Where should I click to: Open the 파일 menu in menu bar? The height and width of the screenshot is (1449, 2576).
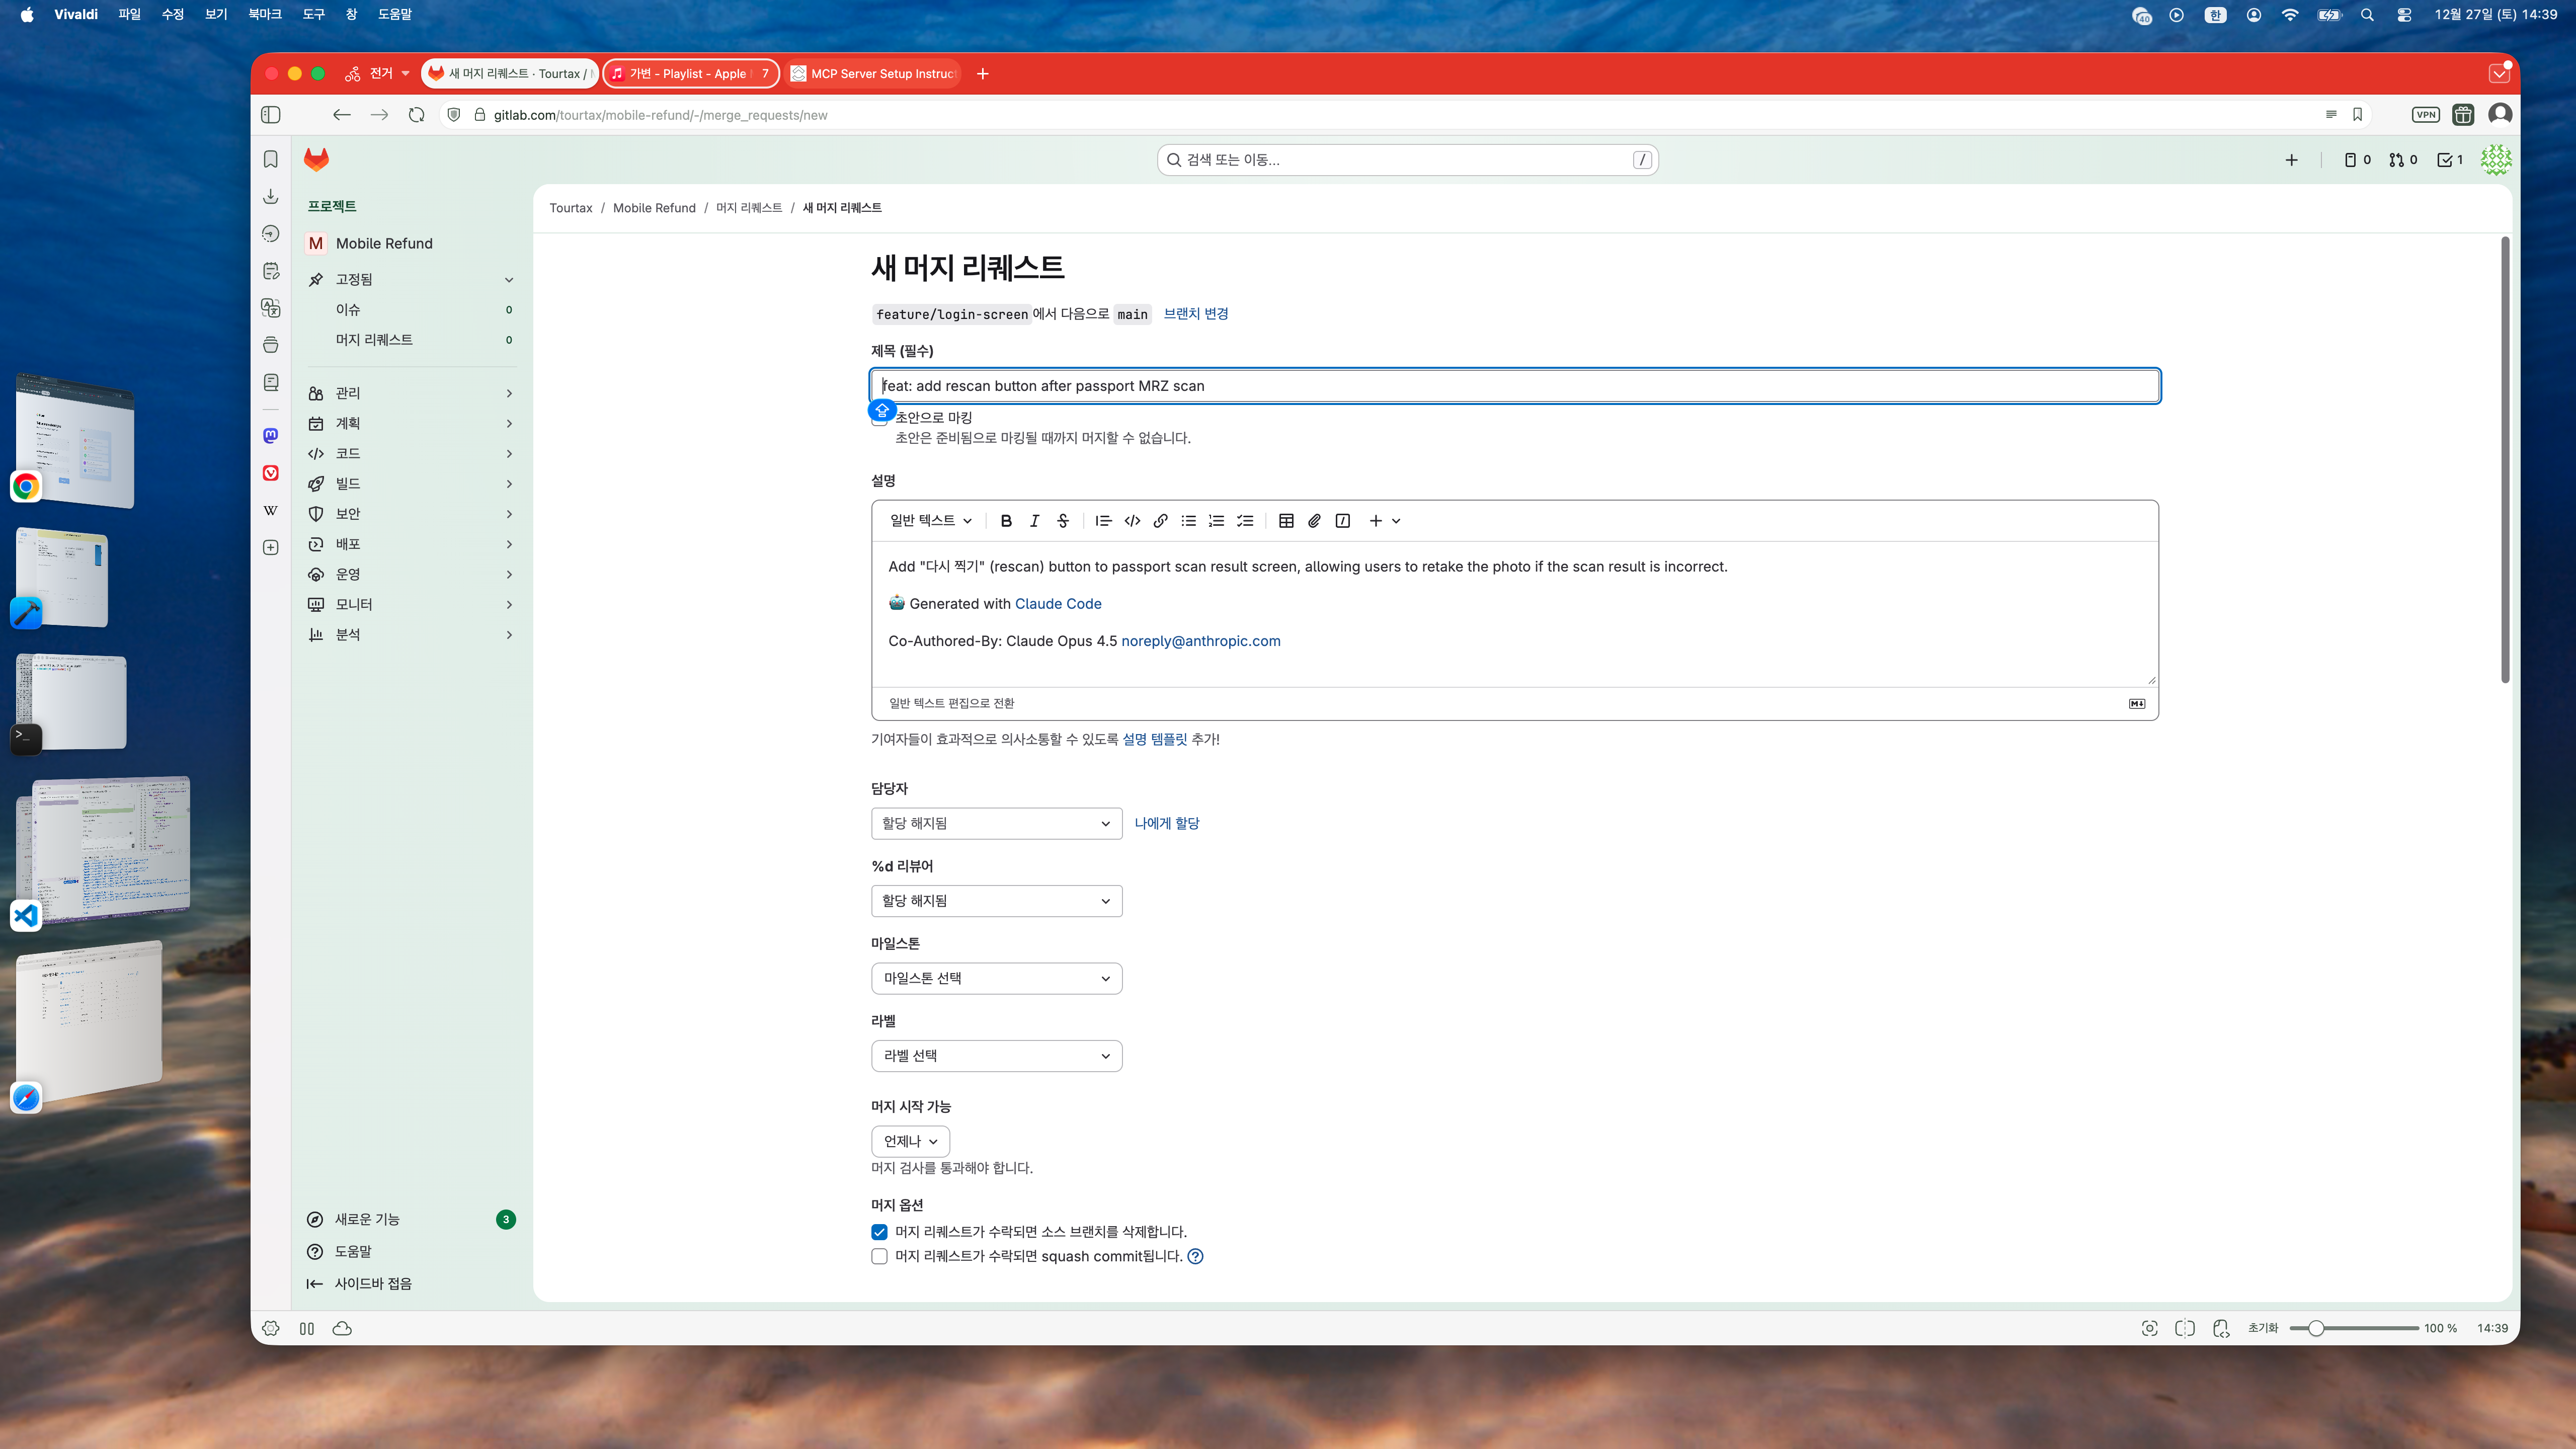129,14
